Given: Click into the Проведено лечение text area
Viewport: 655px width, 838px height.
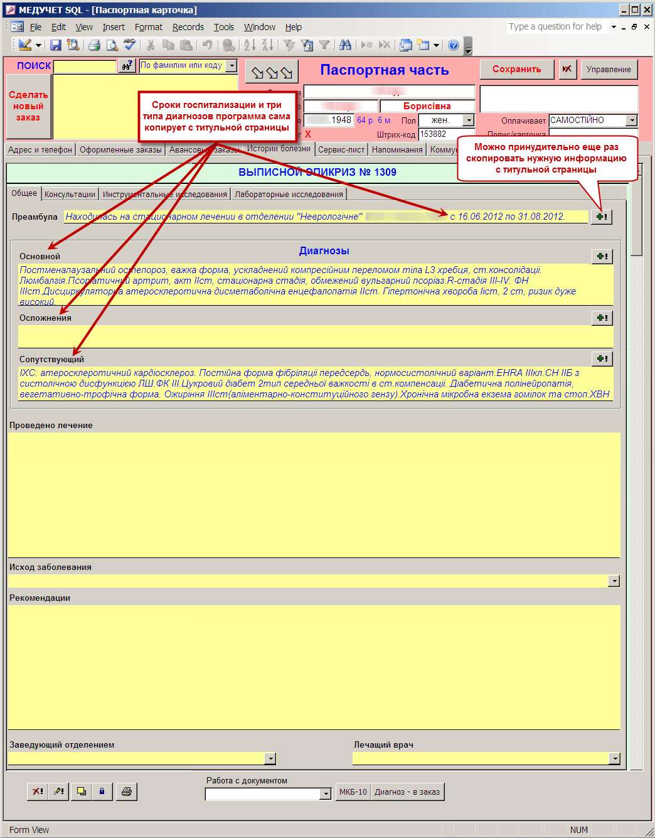Looking at the screenshot, I should 314,495.
